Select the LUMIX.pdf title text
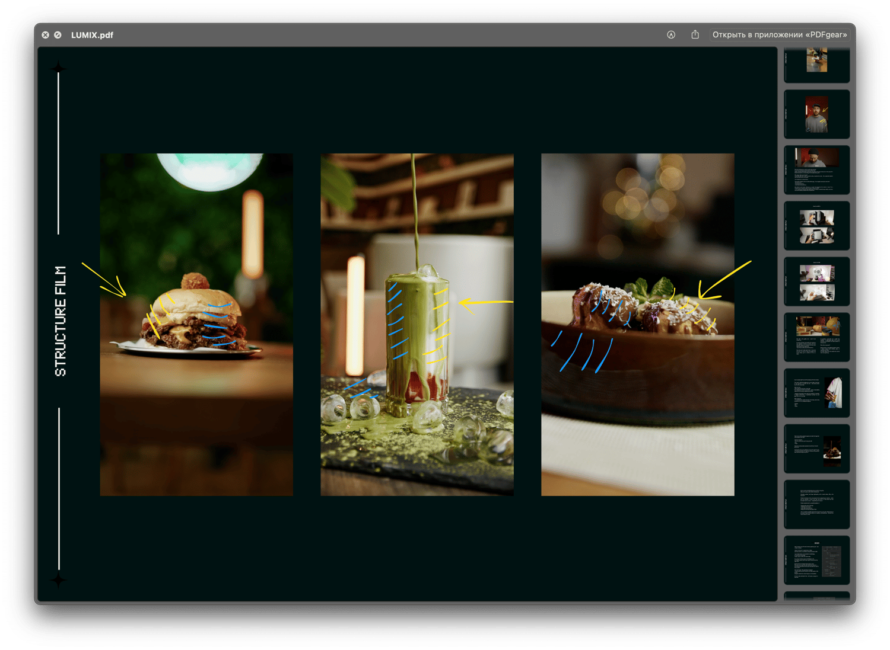 coord(92,35)
